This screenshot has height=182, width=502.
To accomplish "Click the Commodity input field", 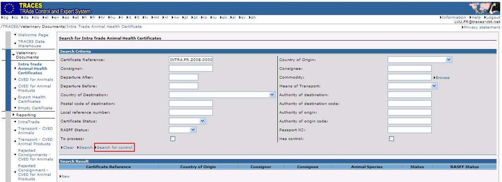I will (409, 77).
